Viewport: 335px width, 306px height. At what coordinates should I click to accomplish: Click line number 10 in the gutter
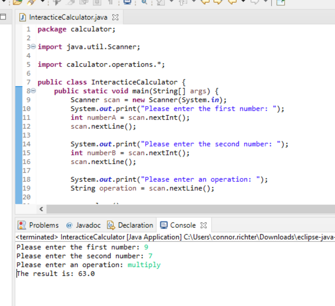[27, 109]
